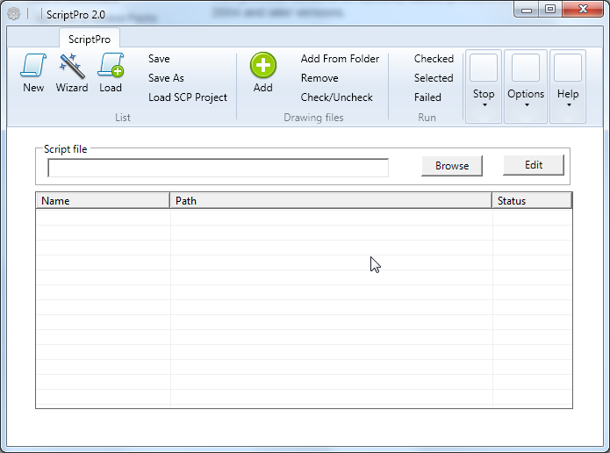This screenshot has height=453, width=610.
Task: Minimize the ScriptPro window
Action: 527,10
